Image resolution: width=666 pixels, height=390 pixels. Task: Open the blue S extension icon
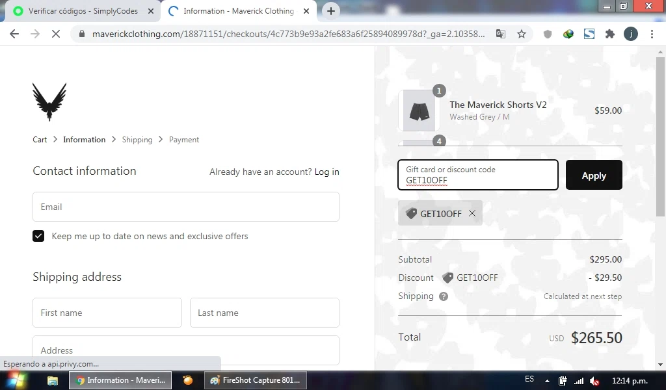tap(589, 34)
